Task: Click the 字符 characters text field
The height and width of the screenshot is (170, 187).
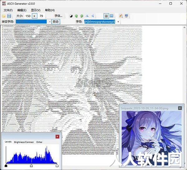Action: coord(100,22)
